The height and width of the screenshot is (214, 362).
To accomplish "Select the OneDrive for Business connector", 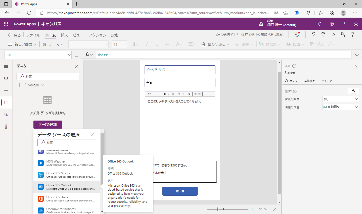I will click(67, 210).
